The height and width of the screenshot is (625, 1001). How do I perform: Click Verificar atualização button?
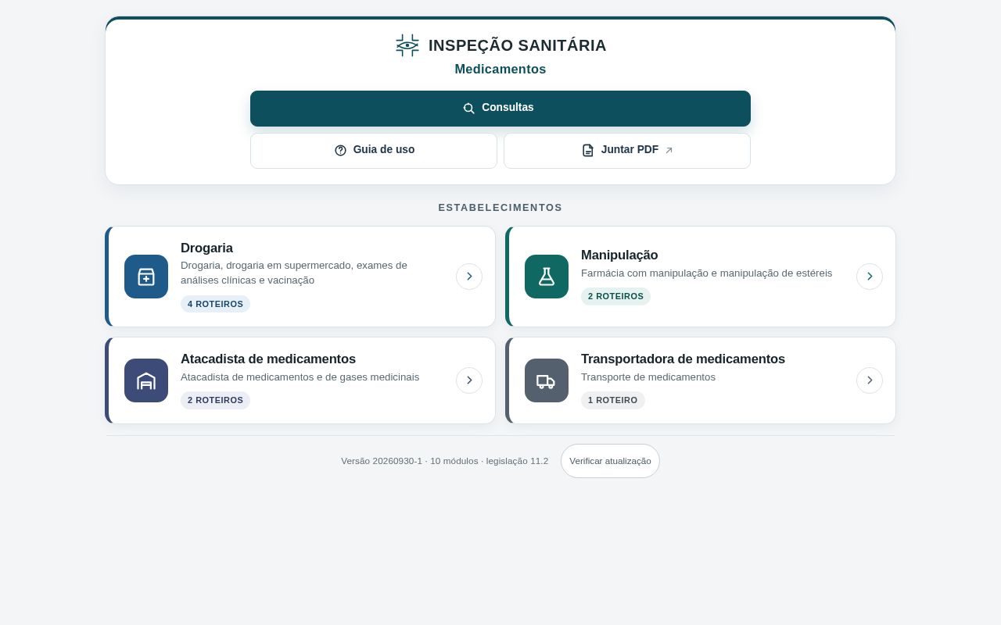[610, 461]
